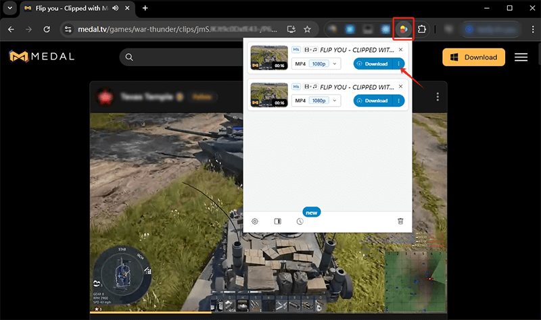Open more options beside first Download button
The width and height of the screenshot is (541, 320).
(x=399, y=63)
